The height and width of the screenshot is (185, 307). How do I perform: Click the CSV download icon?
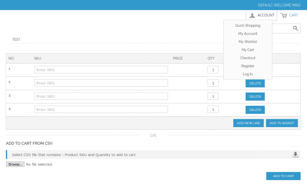(295, 154)
